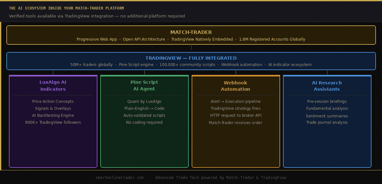Click the Quant by LuxAlgo entry
This screenshot has height=184, width=382.
[144, 101]
